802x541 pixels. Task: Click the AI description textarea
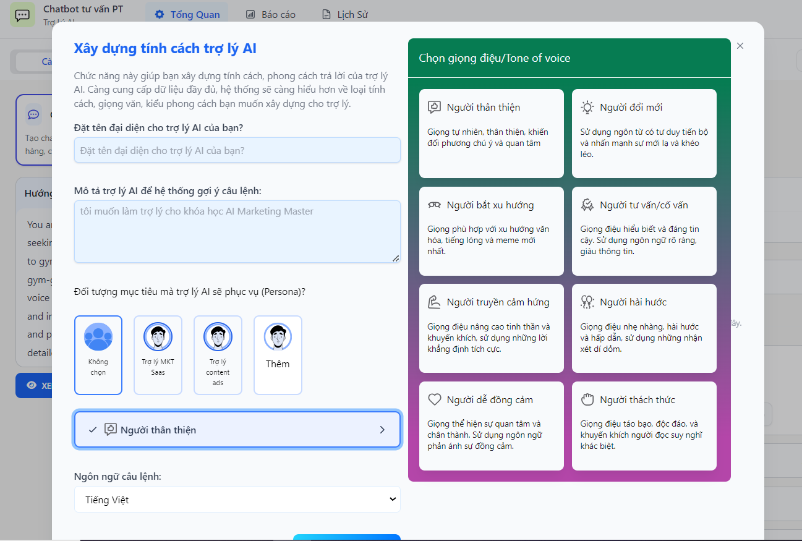point(237,231)
